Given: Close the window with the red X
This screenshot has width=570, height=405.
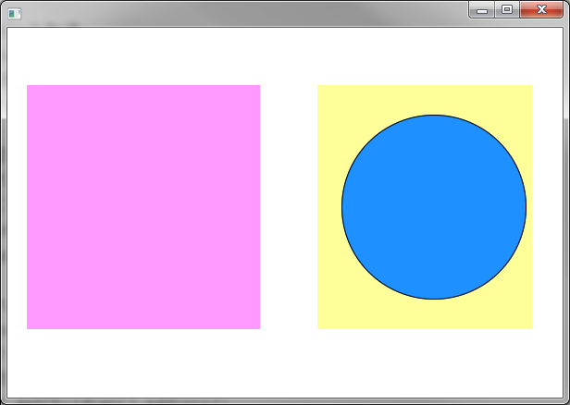Looking at the screenshot, I should pyautogui.click(x=541, y=10).
